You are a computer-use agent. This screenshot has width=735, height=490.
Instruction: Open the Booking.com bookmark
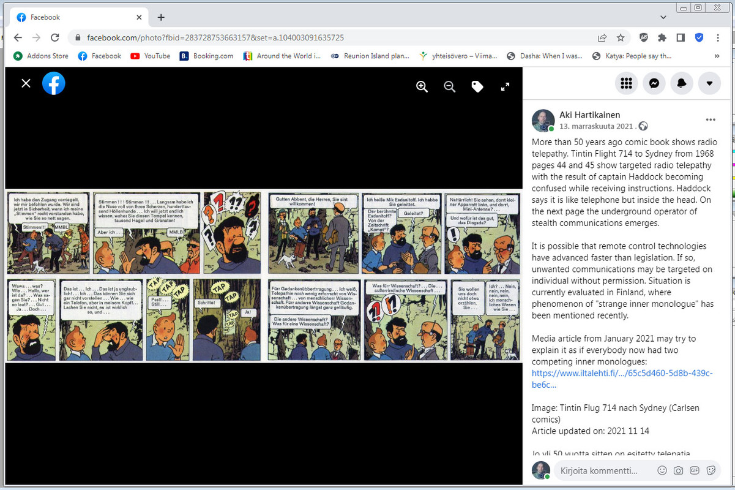206,56
